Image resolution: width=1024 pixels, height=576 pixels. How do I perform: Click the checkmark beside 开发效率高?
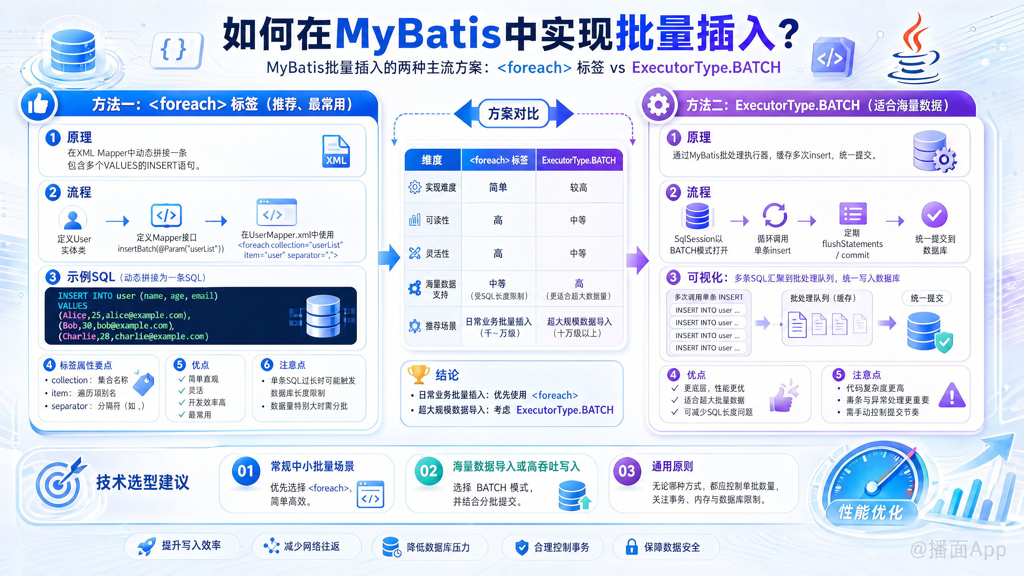(182, 402)
